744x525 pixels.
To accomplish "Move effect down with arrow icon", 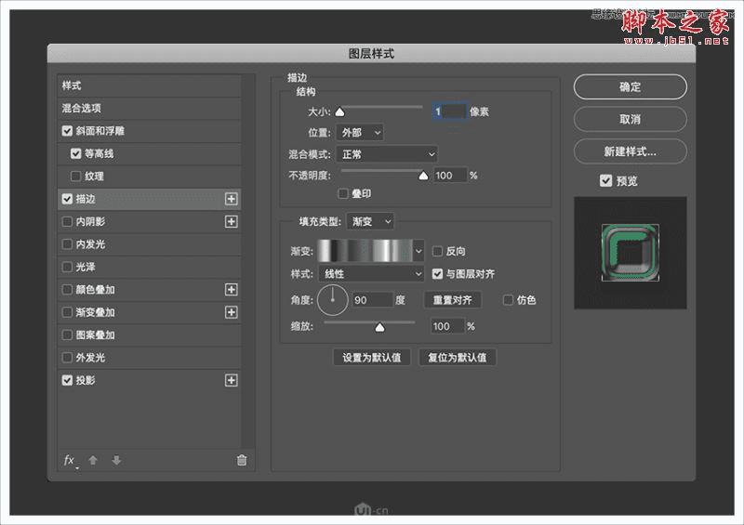I will pos(116,460).
